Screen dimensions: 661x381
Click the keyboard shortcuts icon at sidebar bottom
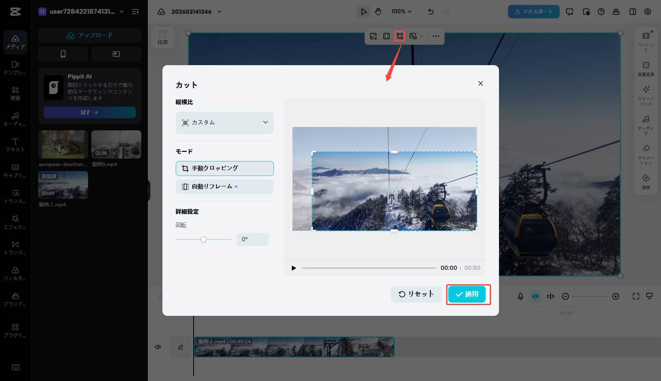(15, 367)
